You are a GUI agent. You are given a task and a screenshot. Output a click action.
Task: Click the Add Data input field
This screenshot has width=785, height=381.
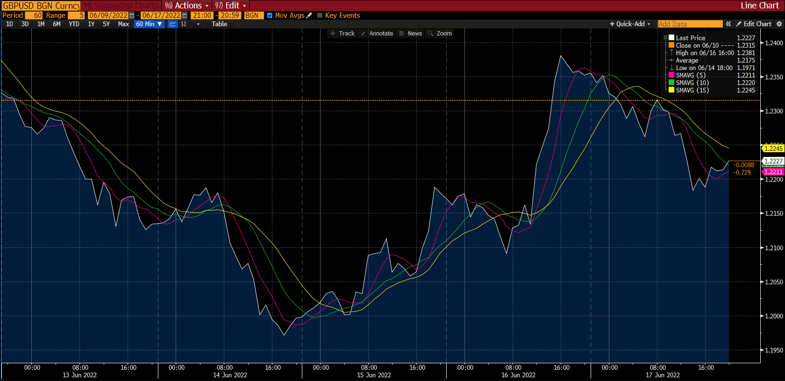pos(690,24)
